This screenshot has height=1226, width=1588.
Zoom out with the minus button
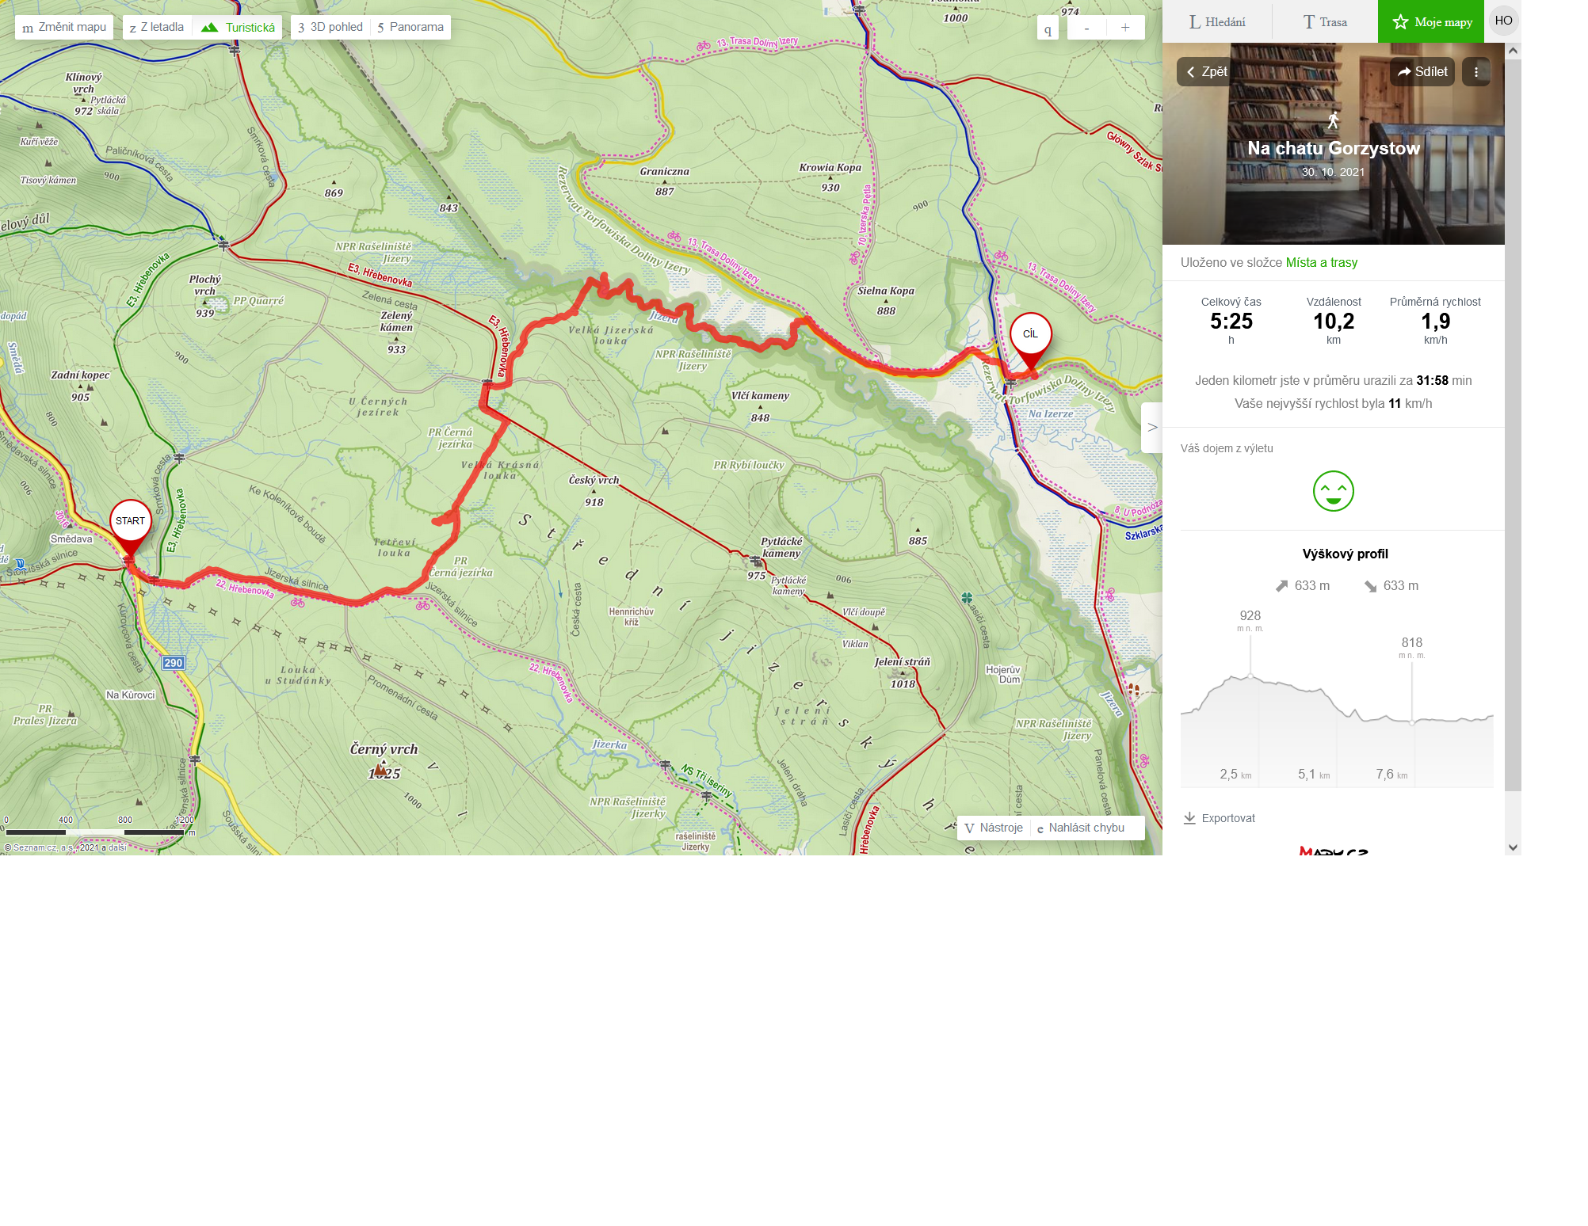click(x=1086, y=28)
